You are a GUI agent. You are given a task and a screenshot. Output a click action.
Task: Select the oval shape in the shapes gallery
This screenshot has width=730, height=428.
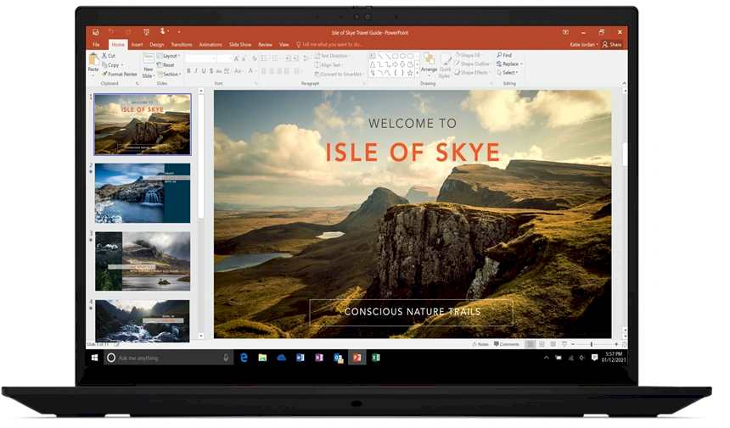402,56
